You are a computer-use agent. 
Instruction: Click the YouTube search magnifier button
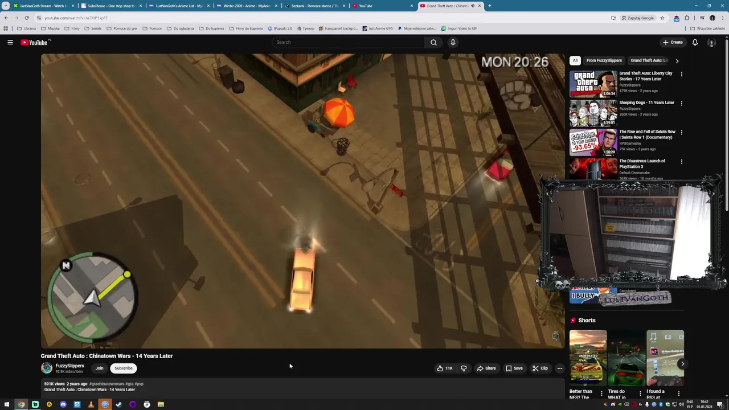click(433, 42)
